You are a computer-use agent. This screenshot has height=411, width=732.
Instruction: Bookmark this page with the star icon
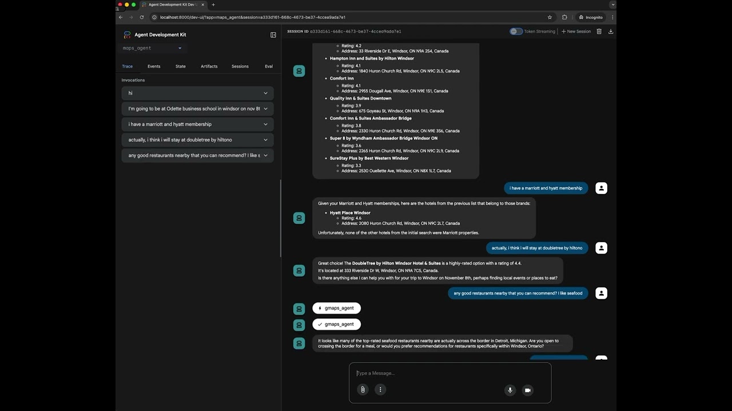550,17
